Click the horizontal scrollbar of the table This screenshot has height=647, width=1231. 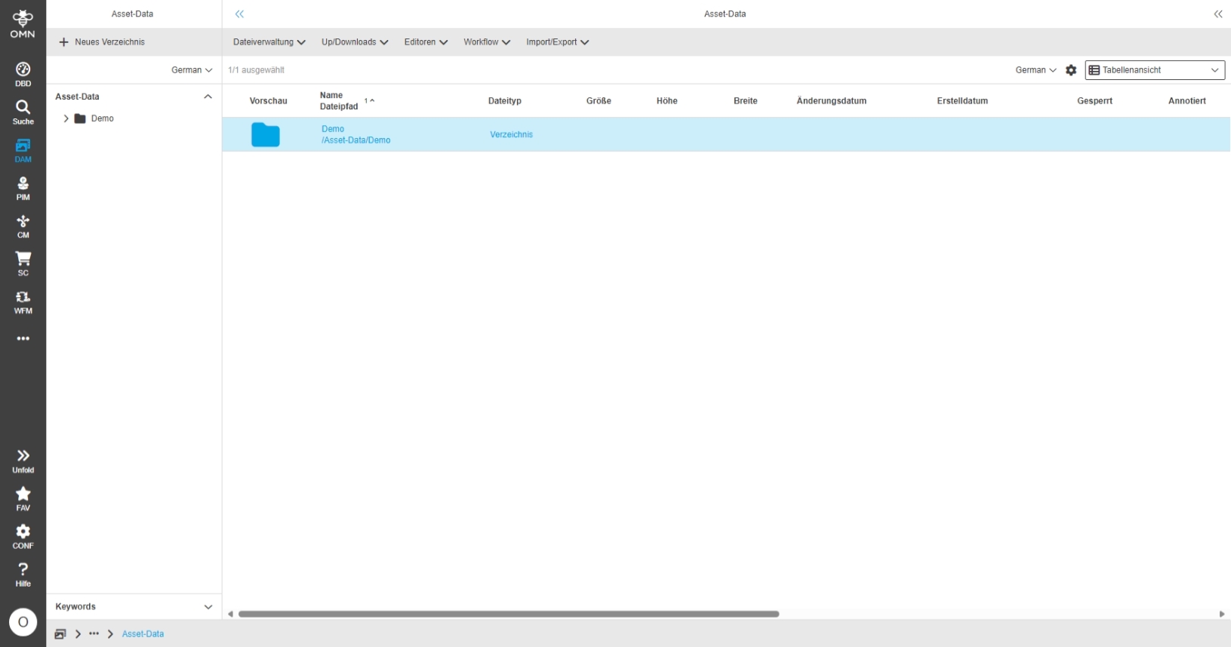[508, 614]
